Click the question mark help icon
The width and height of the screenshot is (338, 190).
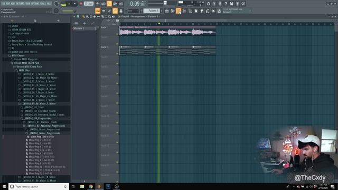226,4
